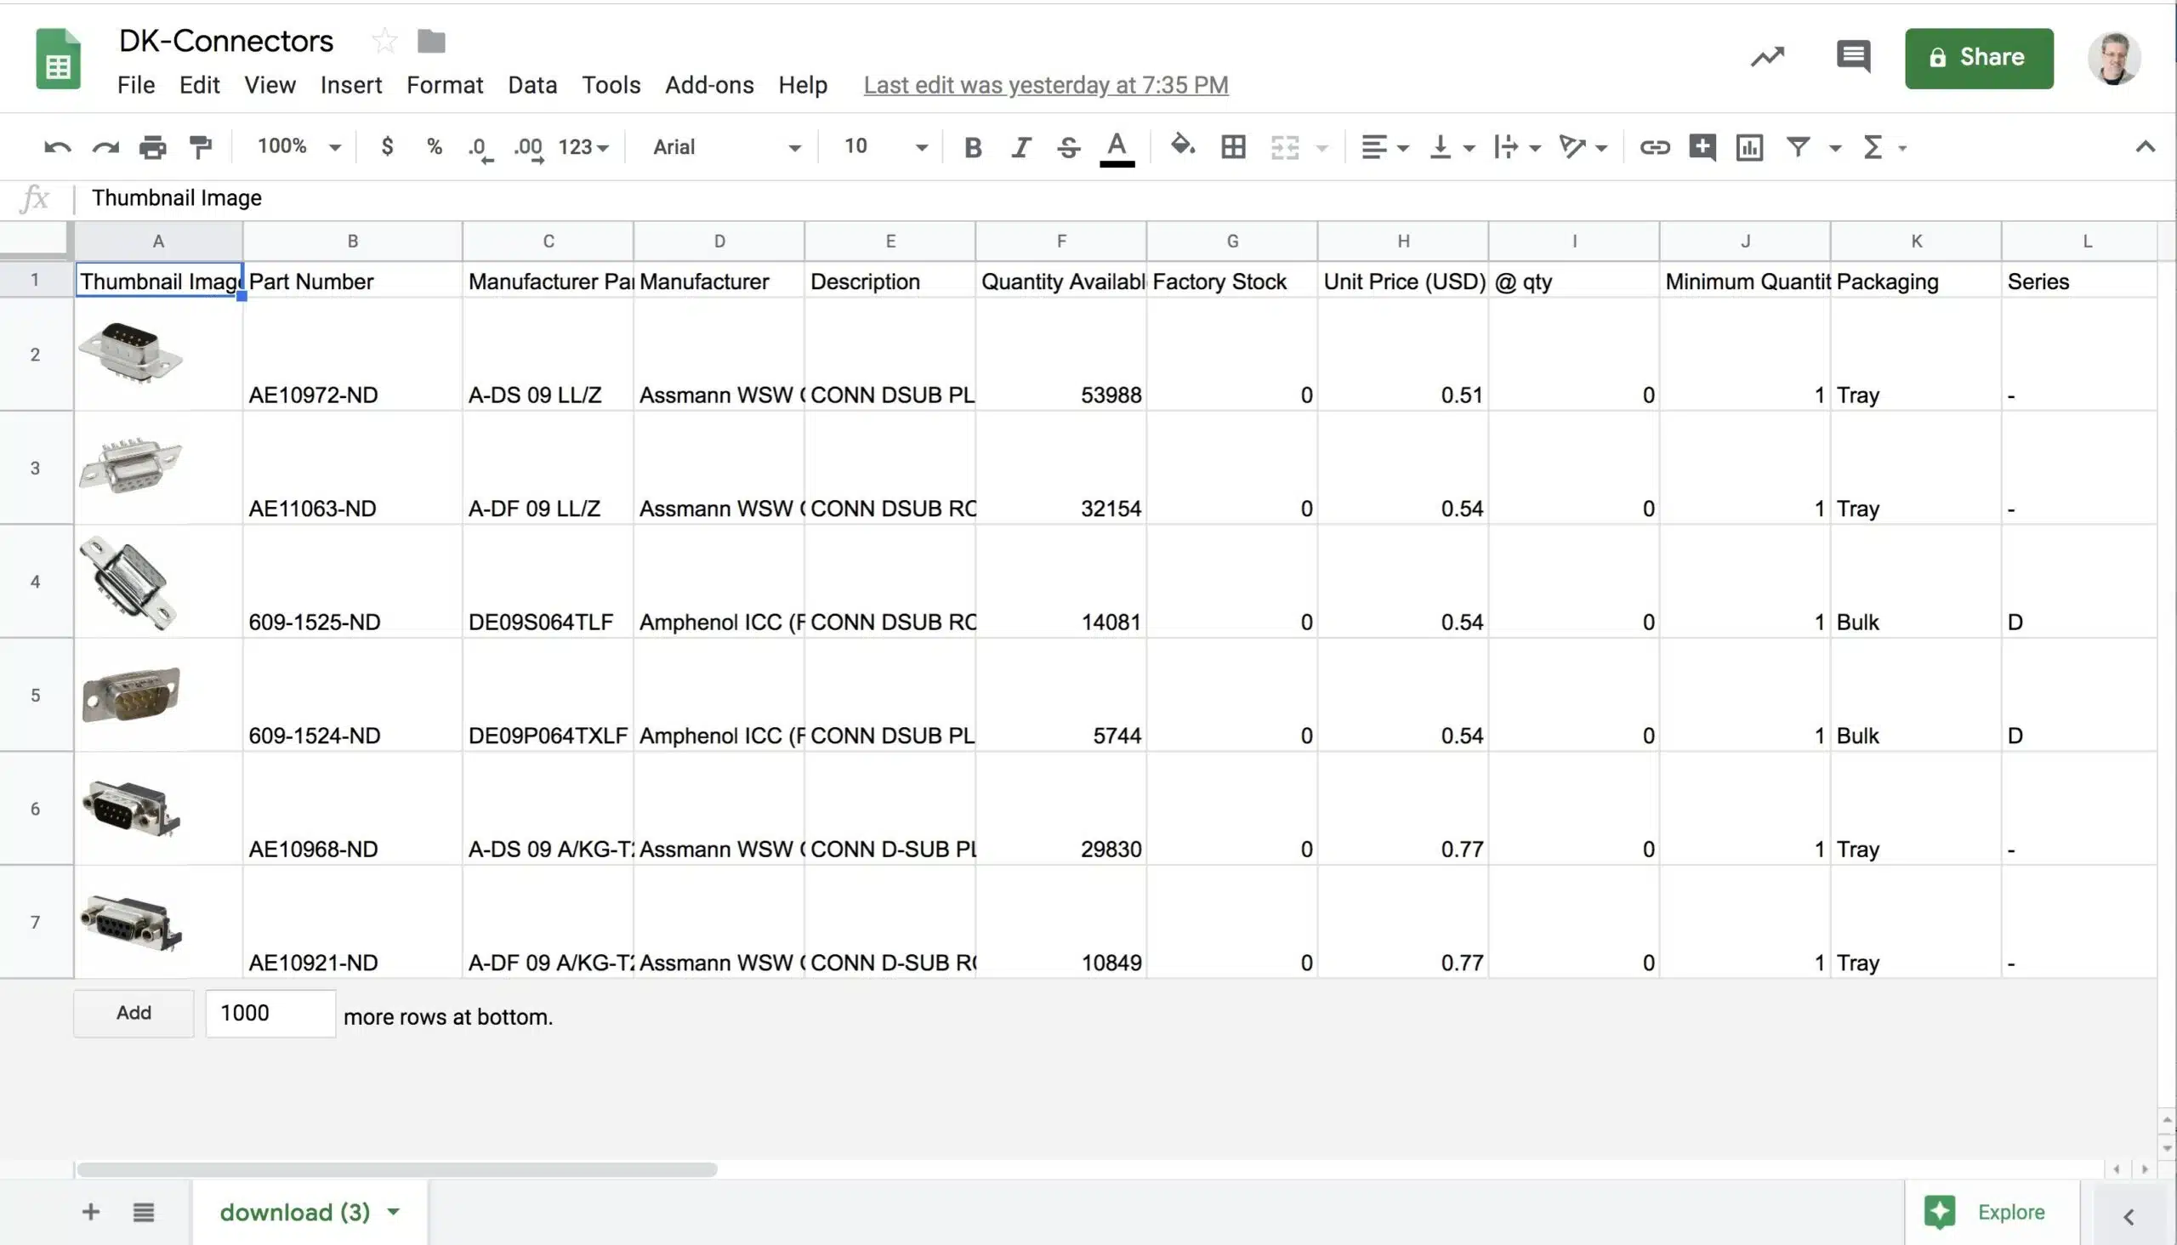Click the Redo arrow icon
Viewport: 2177px width, 1245px height.
point(105,148)
